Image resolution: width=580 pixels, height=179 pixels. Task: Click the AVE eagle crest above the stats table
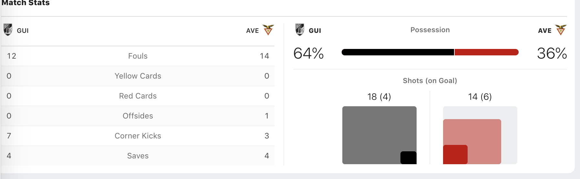268,30
